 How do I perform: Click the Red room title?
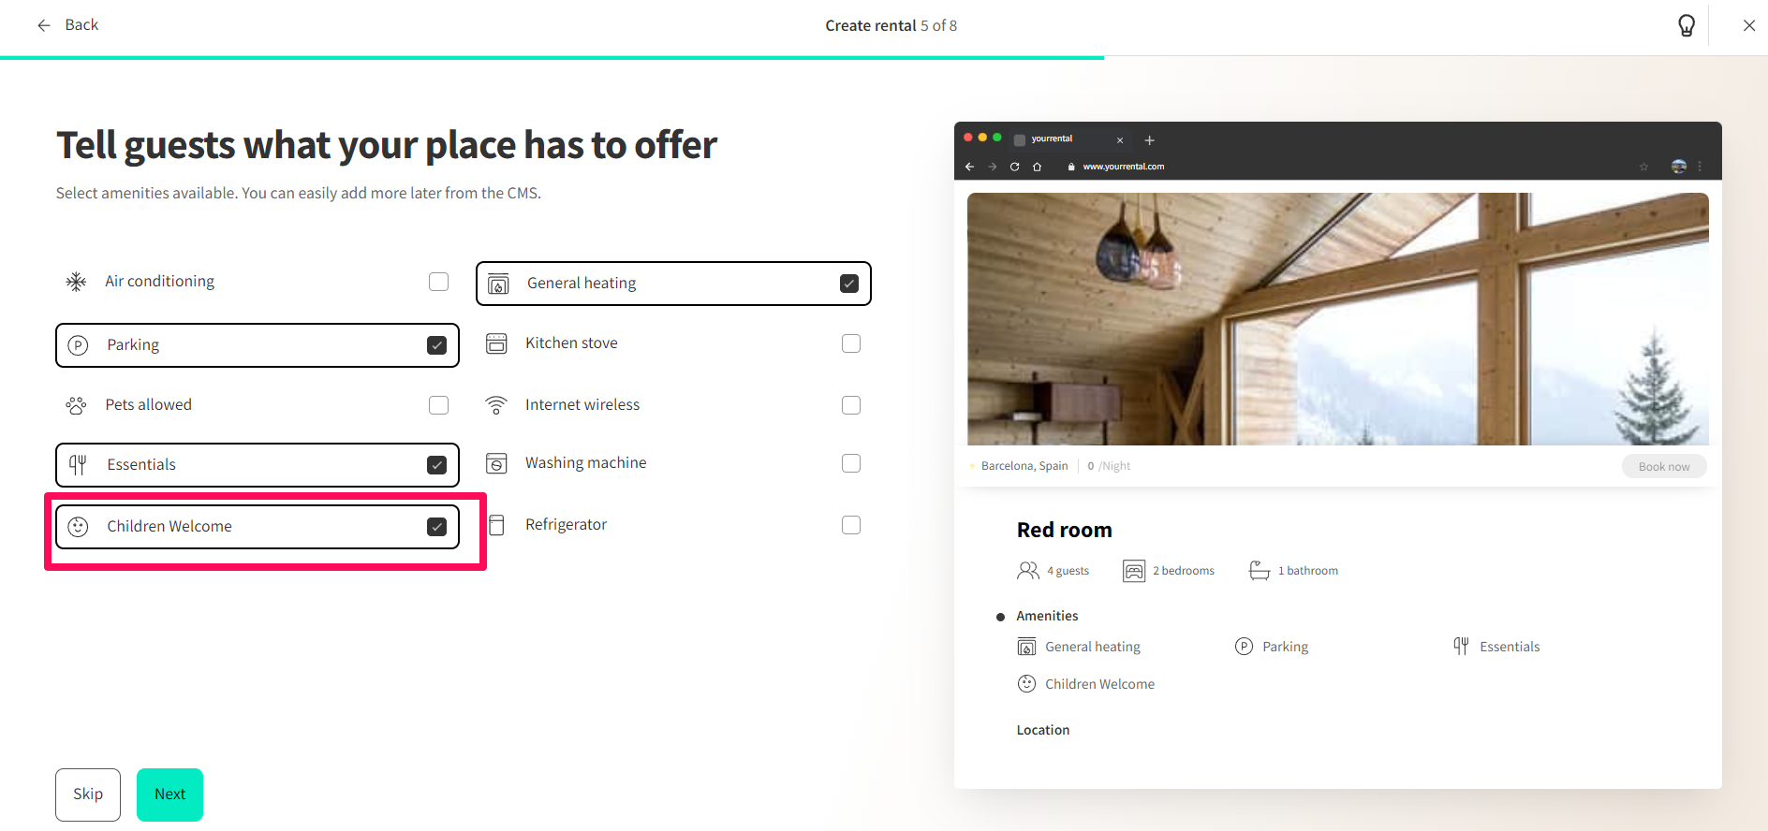(x=1065, y=531)
